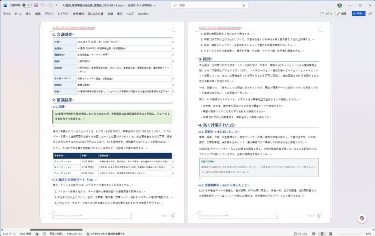Switch to the 参考資料 tab
375x236 pixels.
[78, 14]
